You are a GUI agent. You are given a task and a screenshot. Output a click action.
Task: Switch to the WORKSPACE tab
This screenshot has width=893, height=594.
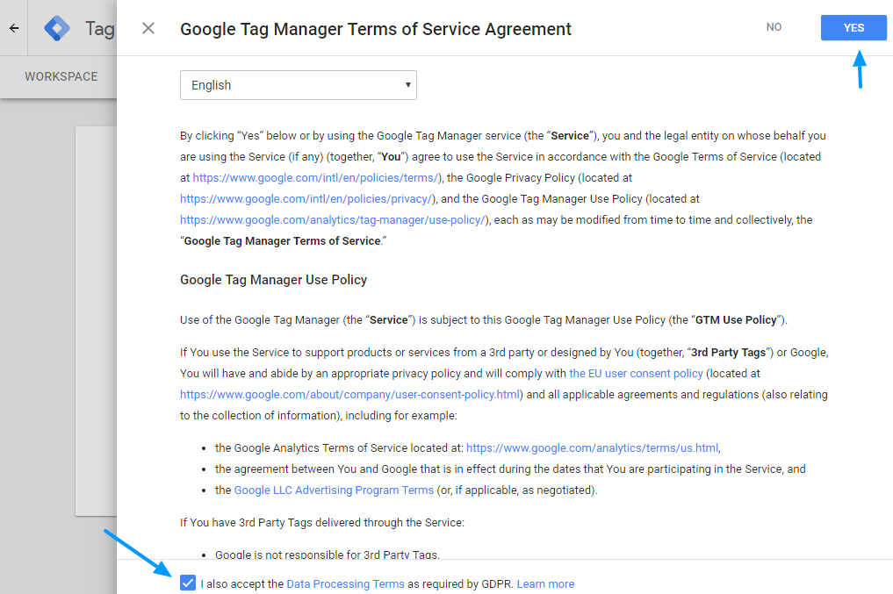click(61, 76)
